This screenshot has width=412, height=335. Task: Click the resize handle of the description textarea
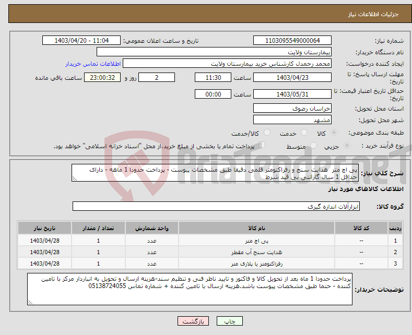click(x=74, y=179)
